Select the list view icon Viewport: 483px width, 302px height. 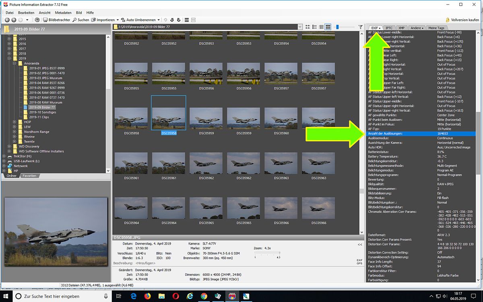(314, 27)
